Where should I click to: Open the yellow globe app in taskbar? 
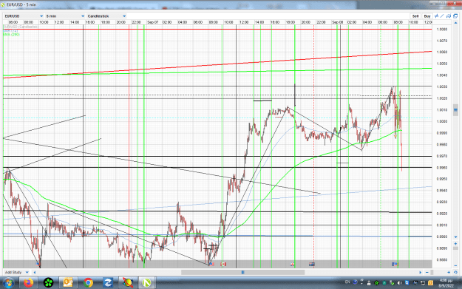click(x=127, y=283)
